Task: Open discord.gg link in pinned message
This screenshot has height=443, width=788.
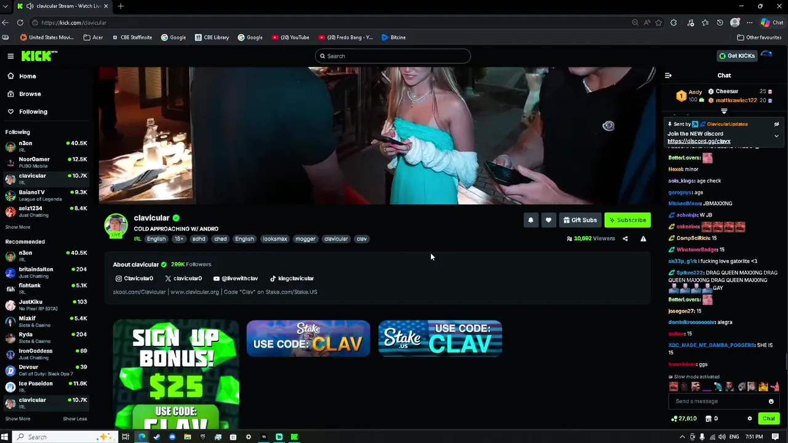Action: click(x=699, y=142)
